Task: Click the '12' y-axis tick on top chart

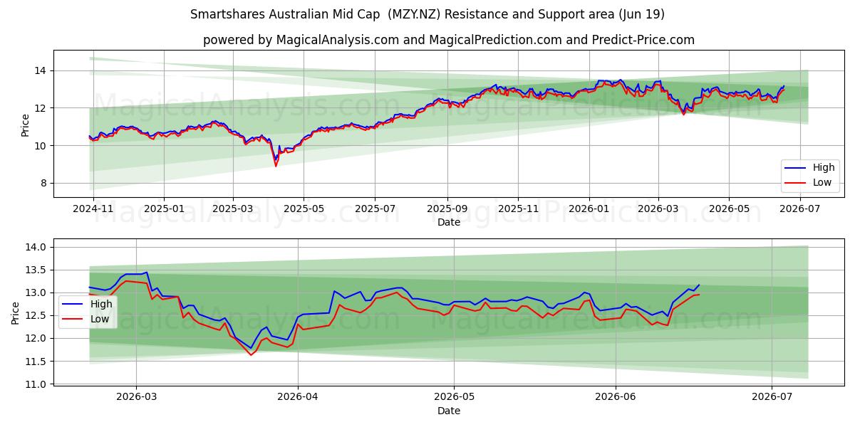Action: tap(41, 108)
